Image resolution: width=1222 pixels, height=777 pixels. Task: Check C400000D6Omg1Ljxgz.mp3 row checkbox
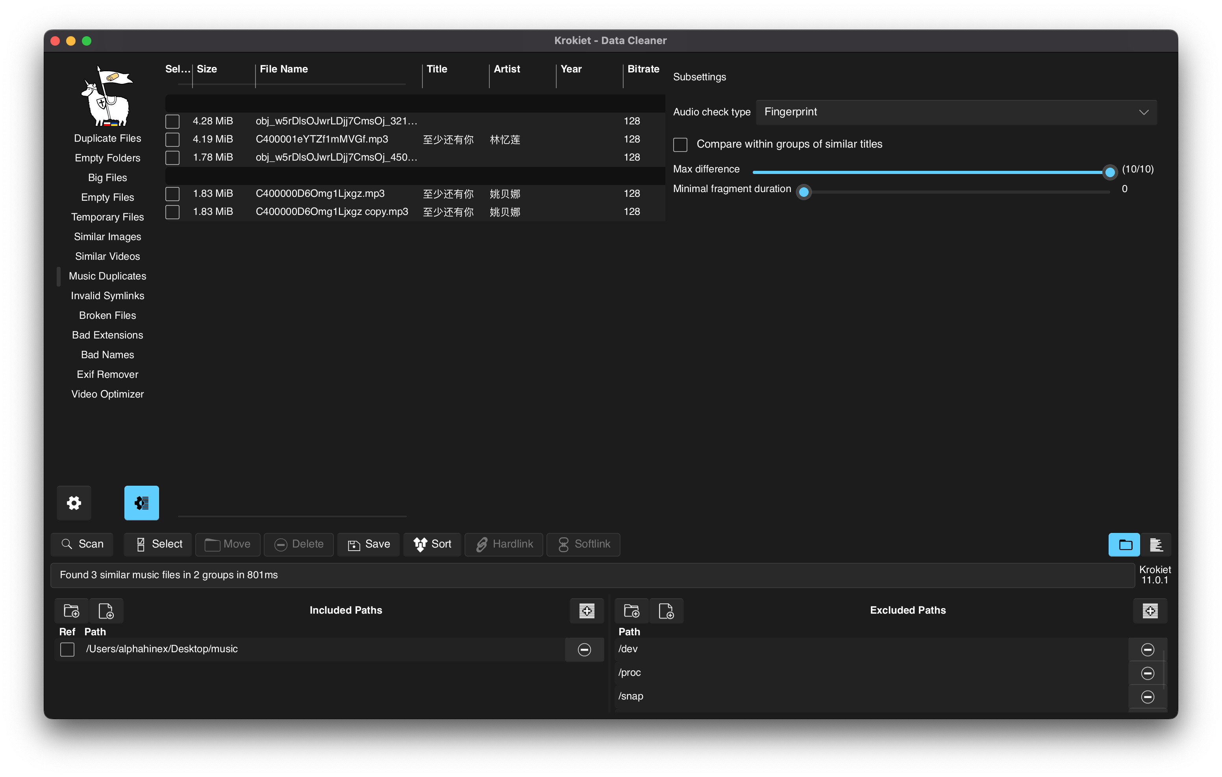click(x=172, y=194)
